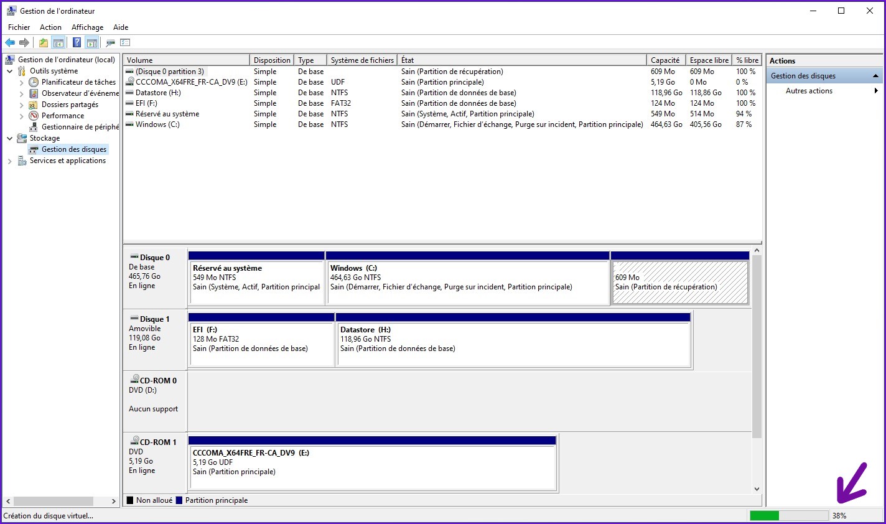Toggle the Action pane toolbar icon
This screenshot has height=524, width=886.
[92, 43]
